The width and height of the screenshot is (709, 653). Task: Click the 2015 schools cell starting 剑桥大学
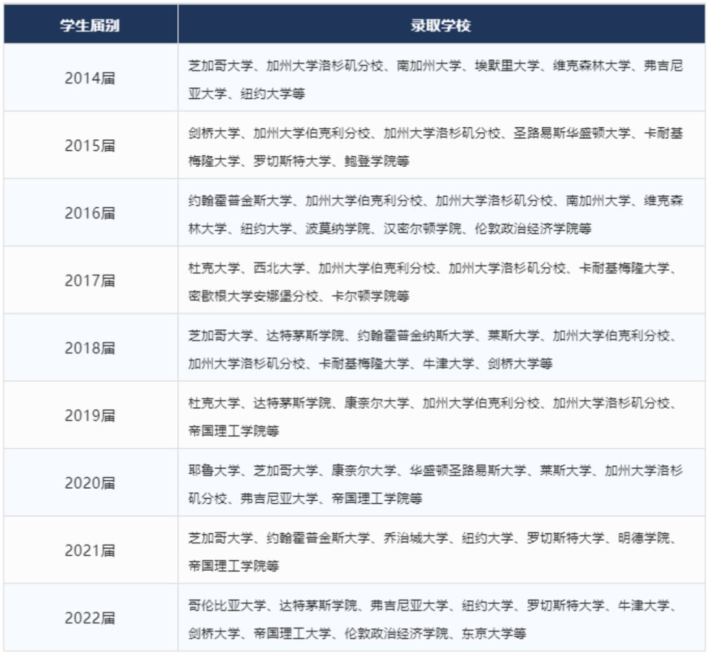441,145
